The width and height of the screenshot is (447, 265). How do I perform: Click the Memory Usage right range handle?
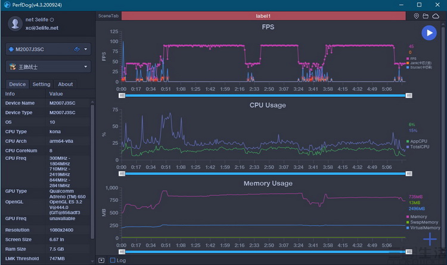coord(409,252)
